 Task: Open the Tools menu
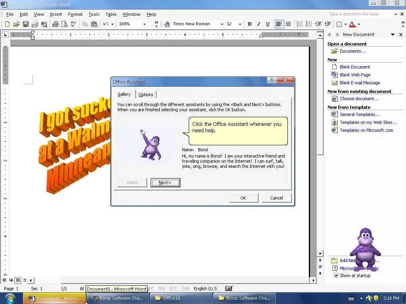coord(94,14)
